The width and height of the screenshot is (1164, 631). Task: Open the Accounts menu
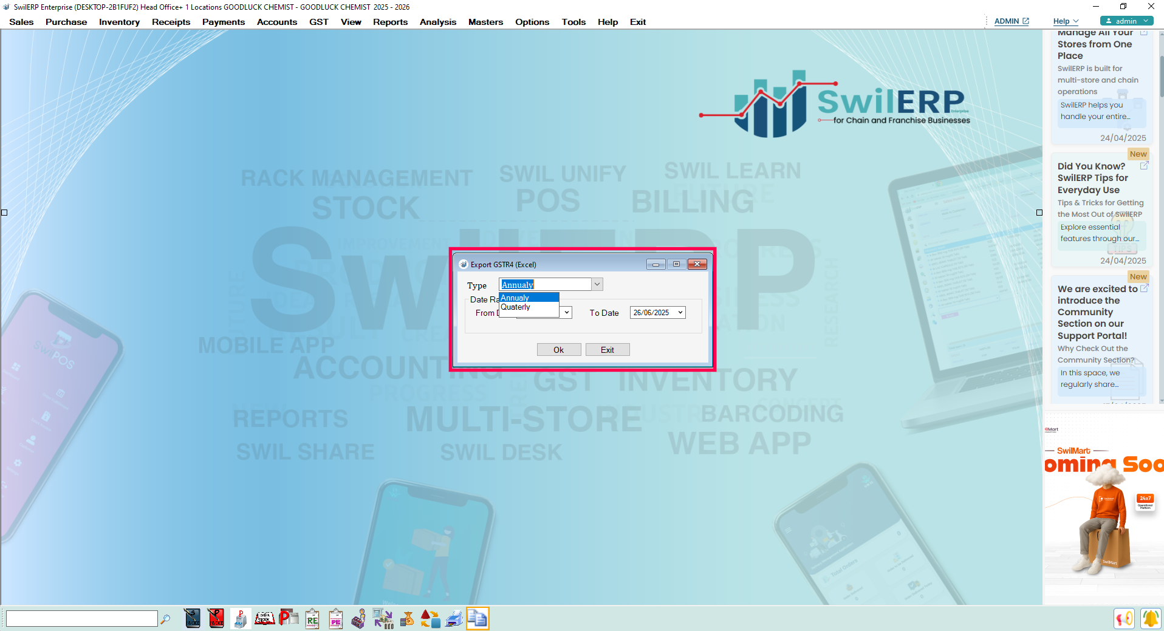coord(277,22)
